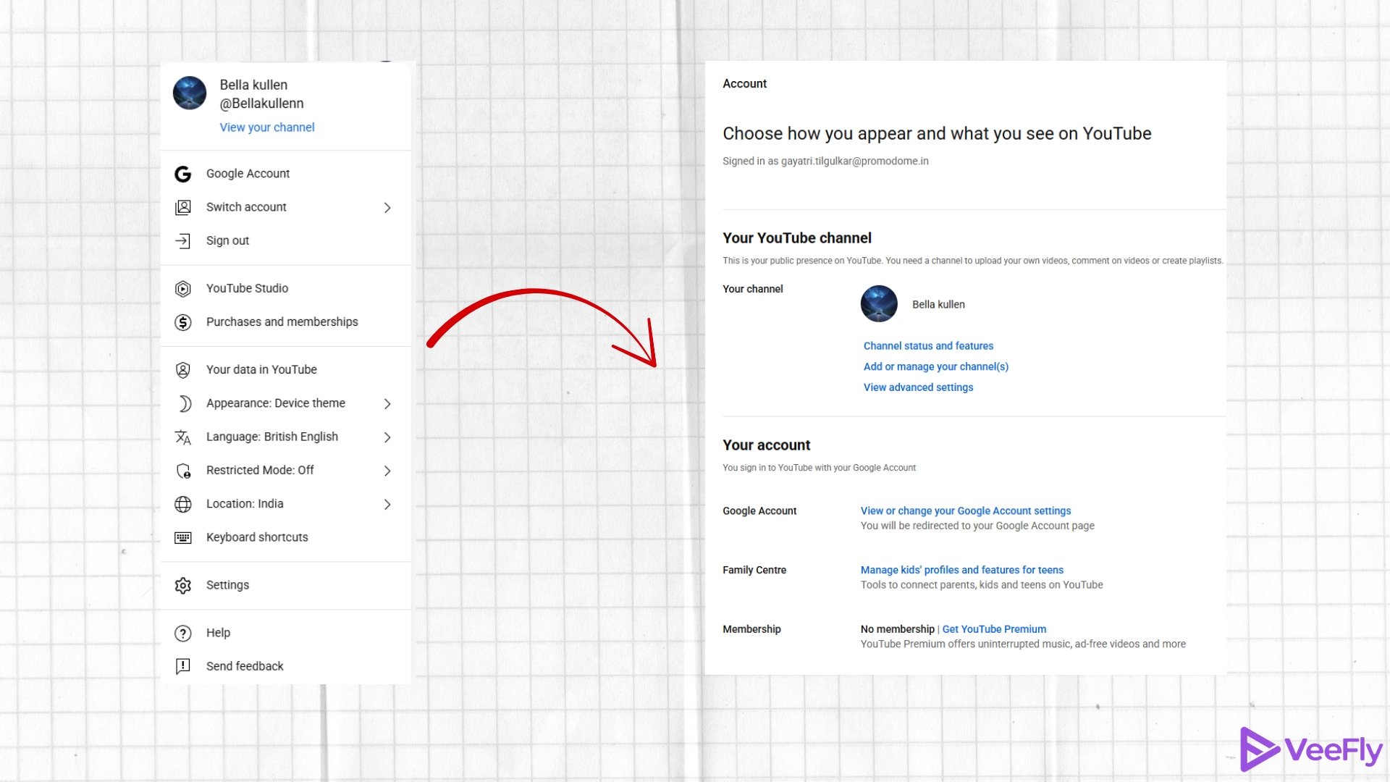
Task: Click the Help question mark icon
Action: pyautogui.click(x=183, y=633)
